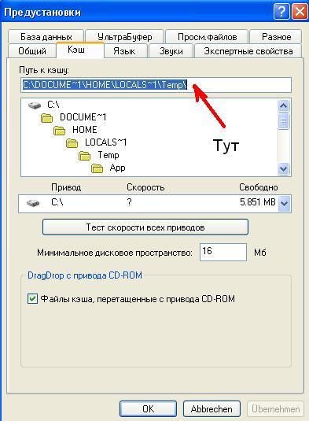Click the HOME folder icon
Screen dimensions: 309x421
point(59,131)
